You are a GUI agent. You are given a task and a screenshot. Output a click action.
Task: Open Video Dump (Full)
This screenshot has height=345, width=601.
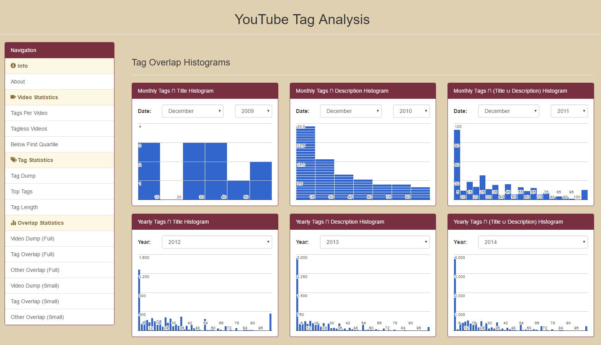click(x=59, y=239)
